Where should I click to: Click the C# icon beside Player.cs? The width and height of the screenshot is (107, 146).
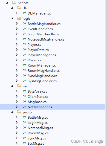[x=24, y=44]
